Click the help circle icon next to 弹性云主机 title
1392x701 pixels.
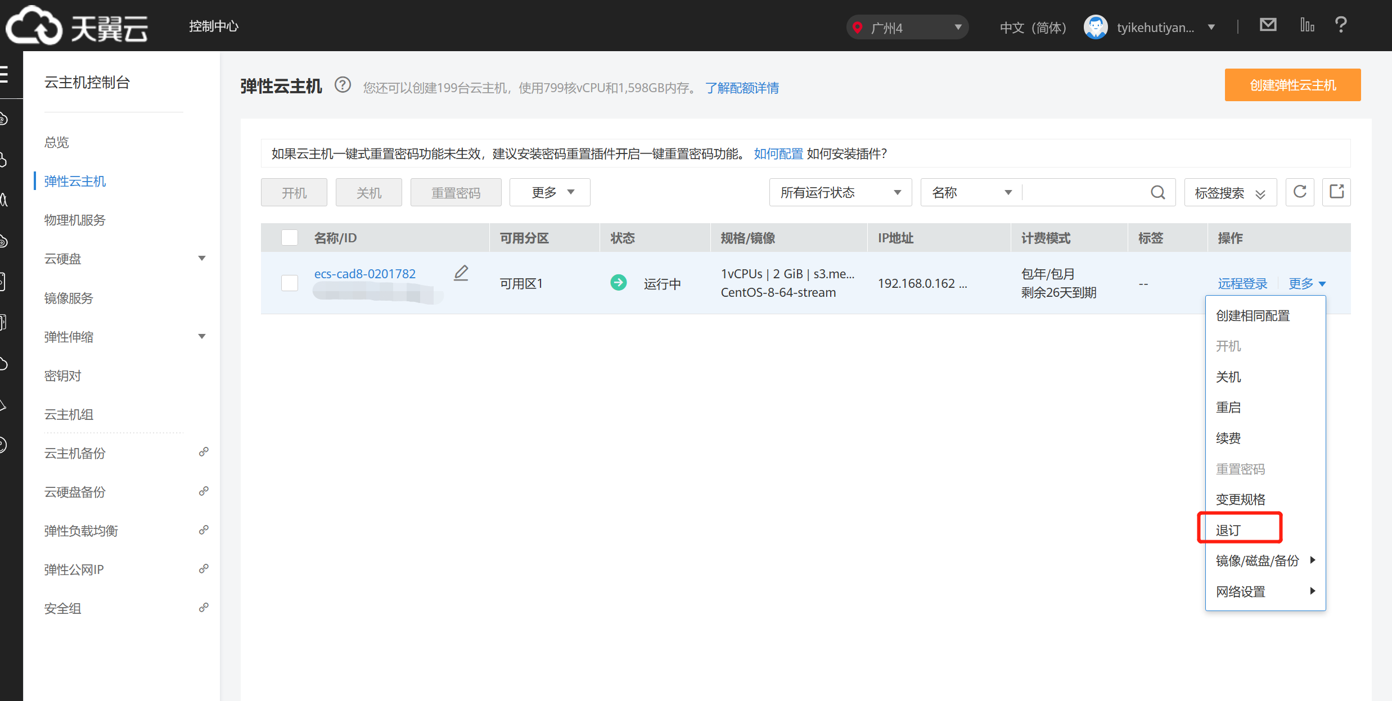coord(343,85)
